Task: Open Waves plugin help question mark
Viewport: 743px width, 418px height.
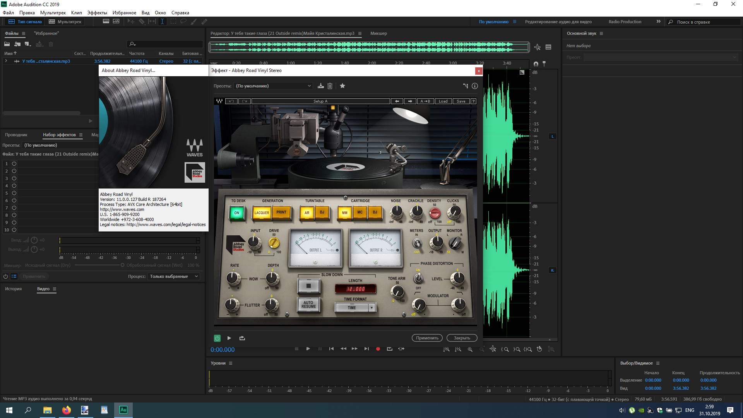Action: coord(473,101)
